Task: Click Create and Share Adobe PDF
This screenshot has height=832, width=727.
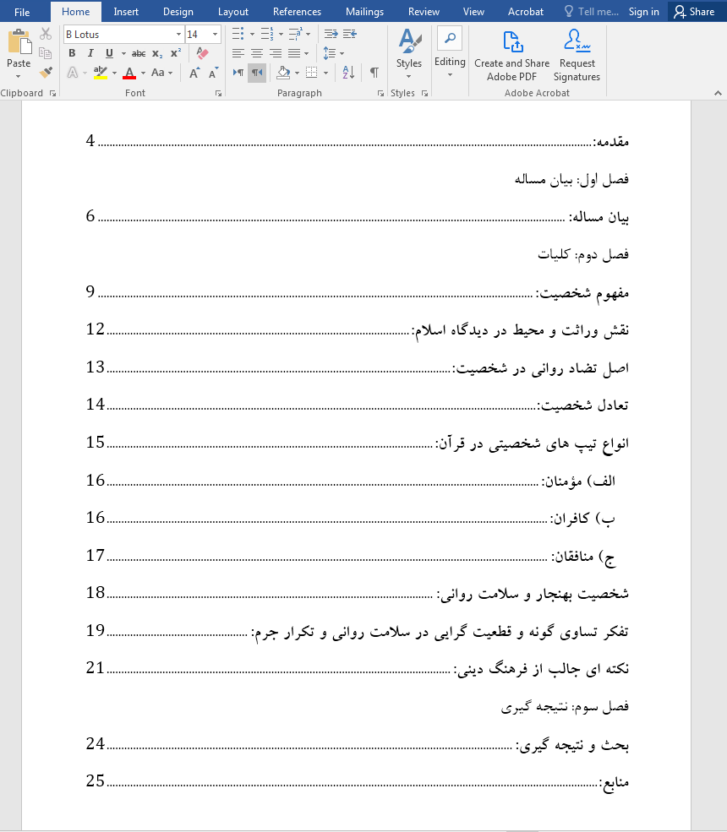Action: click(x=511, y=57)
